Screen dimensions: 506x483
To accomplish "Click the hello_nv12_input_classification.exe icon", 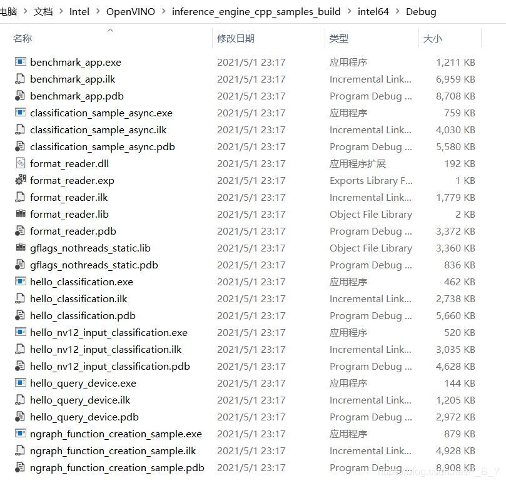I will pyautogui.click(x=21, y=332).
